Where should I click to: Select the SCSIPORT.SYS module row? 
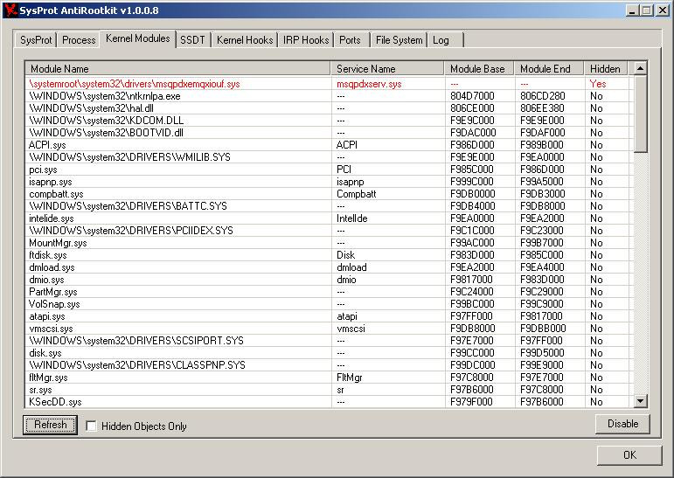pos(329,341)
